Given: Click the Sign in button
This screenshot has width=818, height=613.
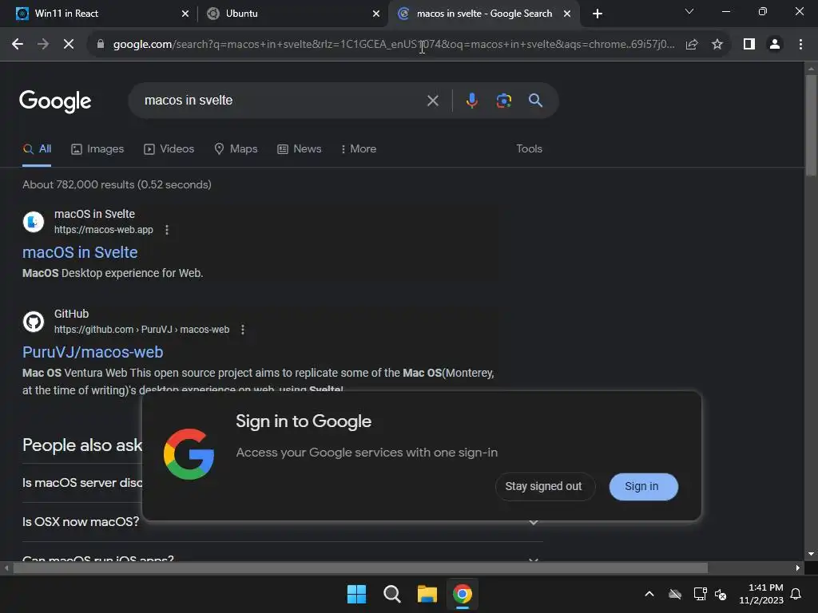Looking at the screenshot, I should click(643, 486).
